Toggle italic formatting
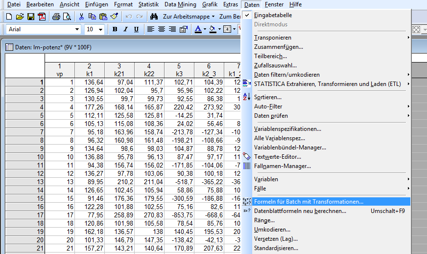The image size is (427, 254). click(125, 29)
